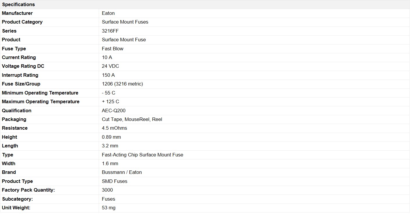Select the Voltage Rating DC label
The image size is (410, 214).
click(23, 66)
